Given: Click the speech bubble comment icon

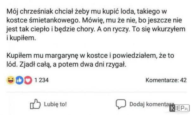Looking at the screenshot, I should click(x=121, y=104).
